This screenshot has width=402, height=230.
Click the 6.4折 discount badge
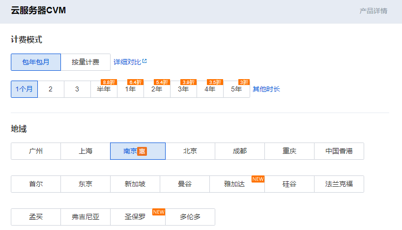point(135,82)
